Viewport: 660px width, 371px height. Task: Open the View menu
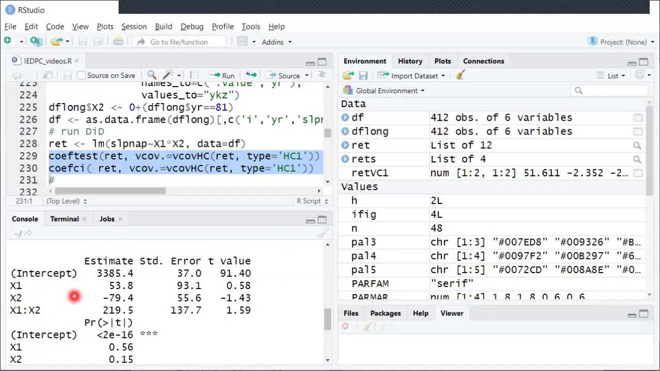coord(80,26)
